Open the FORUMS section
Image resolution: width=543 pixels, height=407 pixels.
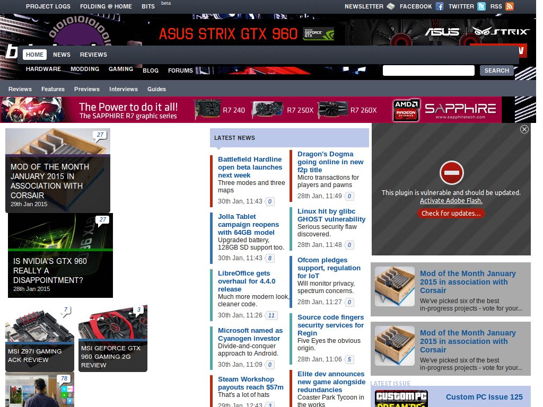pos(180,70)
